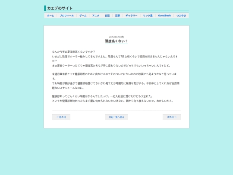Viewport: 233px width, 175px height.
Task: Click the ← 前の日 button
Action: point(61,117)
